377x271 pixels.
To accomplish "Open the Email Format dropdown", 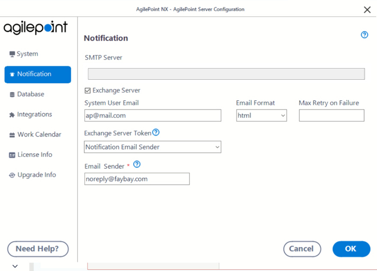I will [261, 116].
